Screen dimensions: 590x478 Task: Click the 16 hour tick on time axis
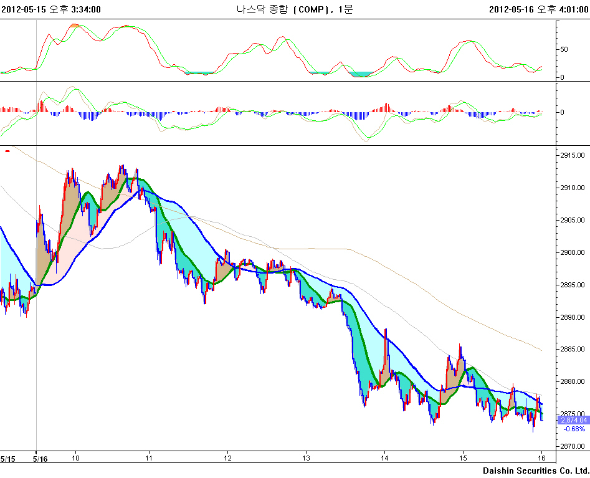(x=542, y=457)
